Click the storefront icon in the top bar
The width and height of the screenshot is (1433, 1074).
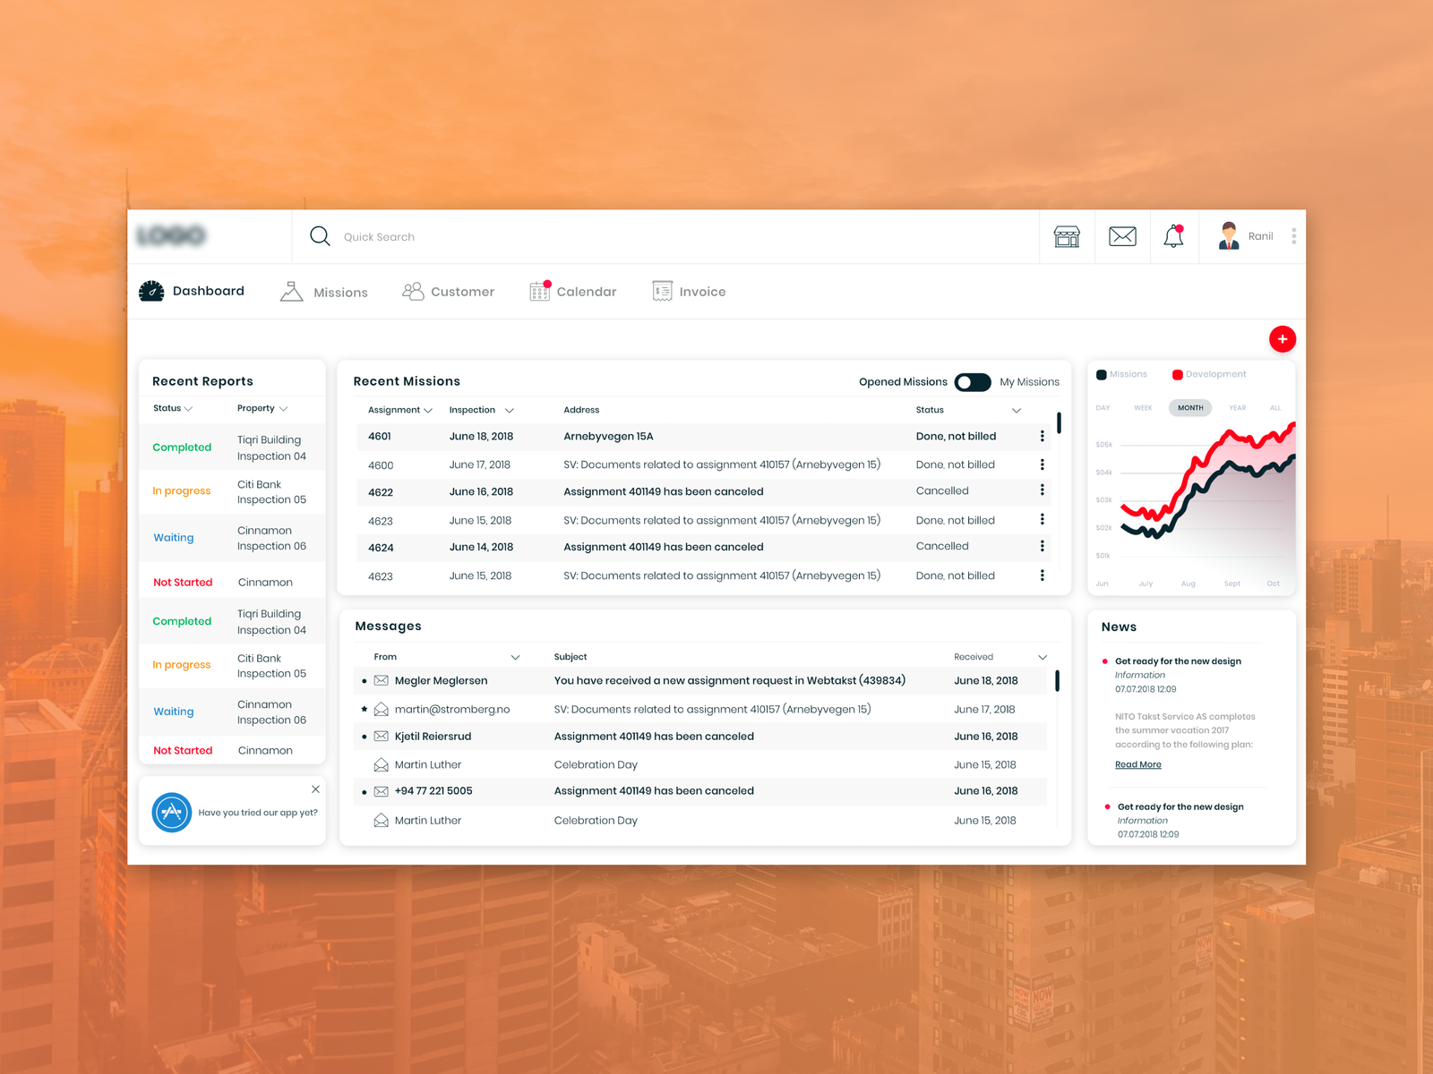click(x=1068, y=236)
